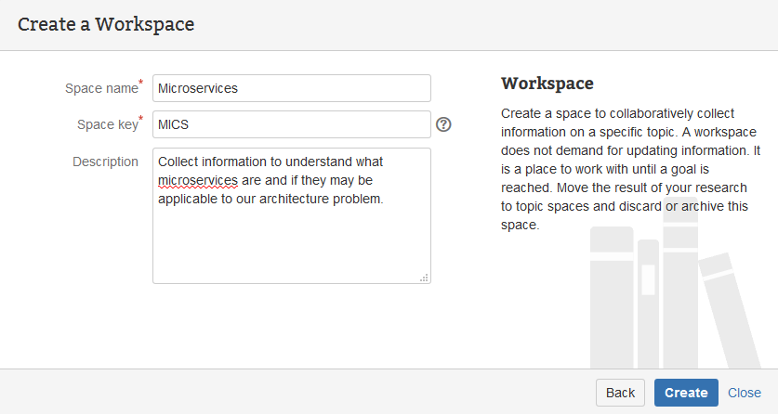Grab the description box resize handle
This screenshot has width=778, height=414.
tap(424, 277)
